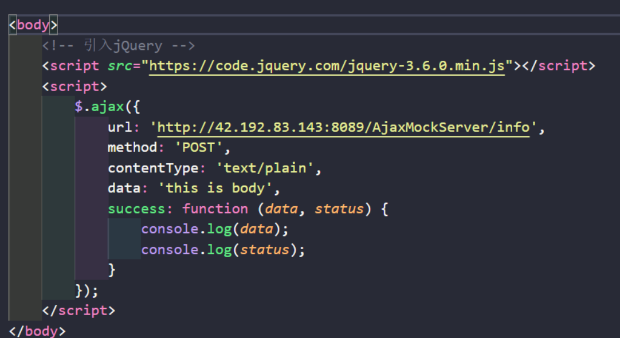Click the jQuery CDN URL link
This screenshot has width=620, height=338.
(327, 66)
